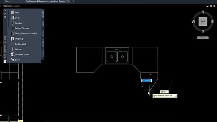Screen dimensions: 217x122
Task: Rotate view to West on the compass
Action: click(193, 22)
